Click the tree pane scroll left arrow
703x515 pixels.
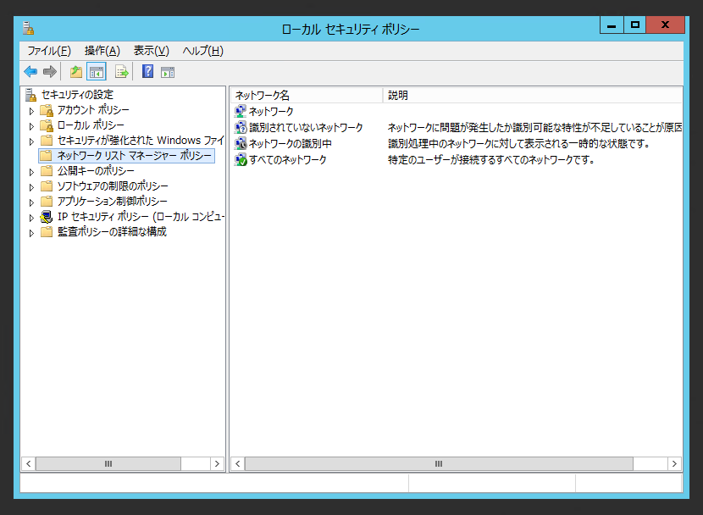[28, 463]
